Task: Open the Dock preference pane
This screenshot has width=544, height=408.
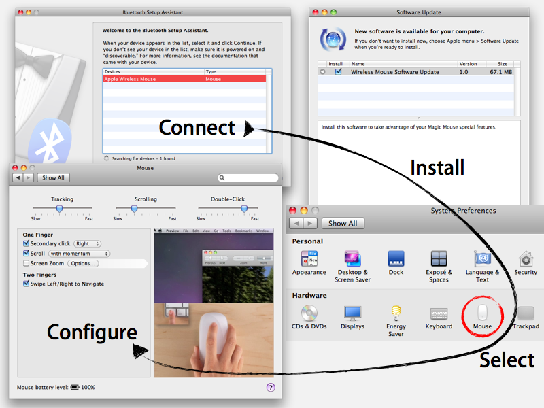Action: [396, 263]
